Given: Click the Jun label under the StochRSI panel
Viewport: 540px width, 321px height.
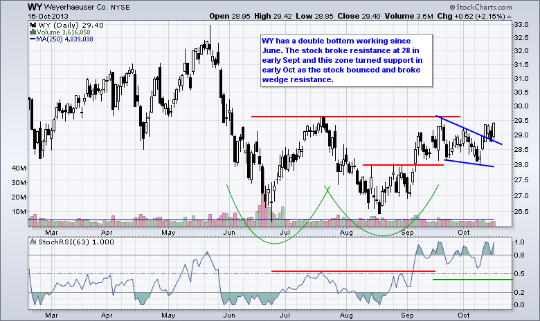Looking at the screenshot, I should [x=229, y=315].
